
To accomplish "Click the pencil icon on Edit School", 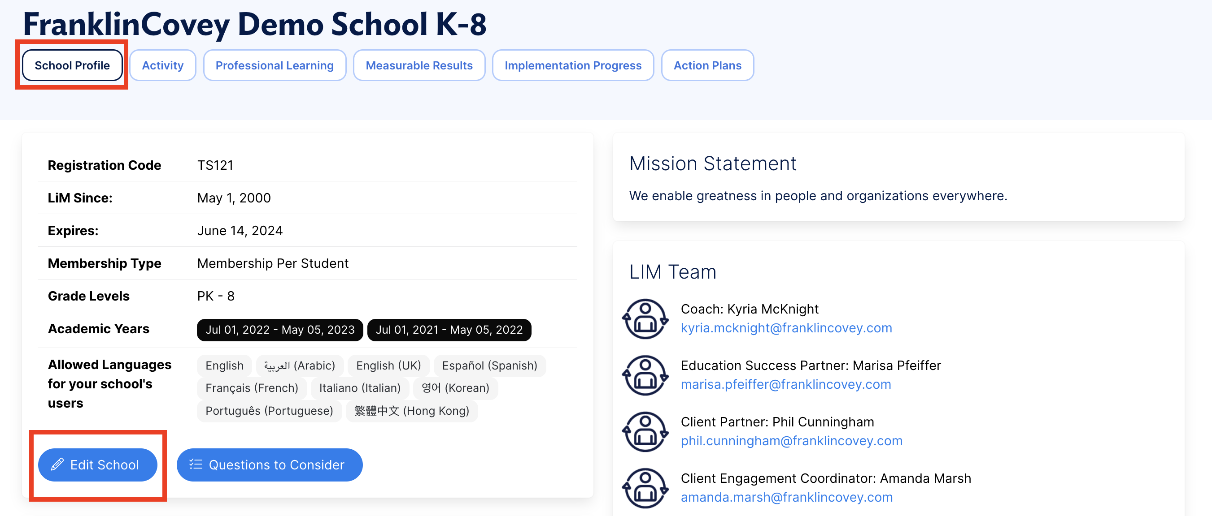I will point(57,464).
